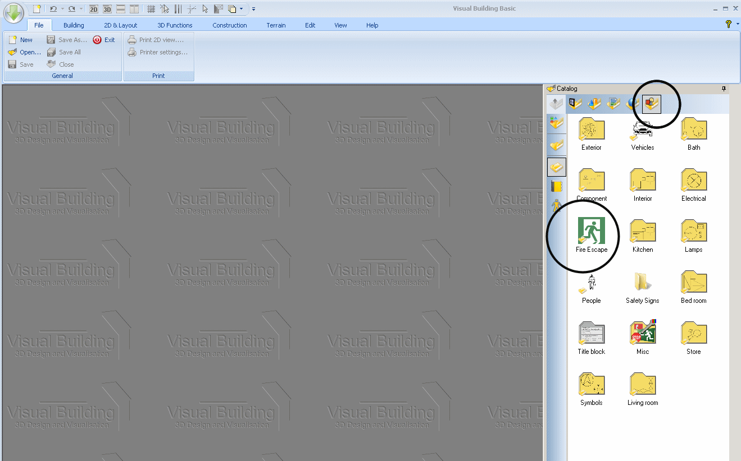Click the stacked layers icon in toolbar

[232, 9]
